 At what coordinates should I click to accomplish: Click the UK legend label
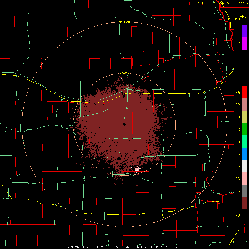(x=238, y=43)
